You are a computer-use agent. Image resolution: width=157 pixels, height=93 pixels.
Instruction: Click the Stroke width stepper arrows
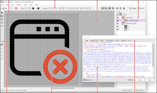pos(30,8)
